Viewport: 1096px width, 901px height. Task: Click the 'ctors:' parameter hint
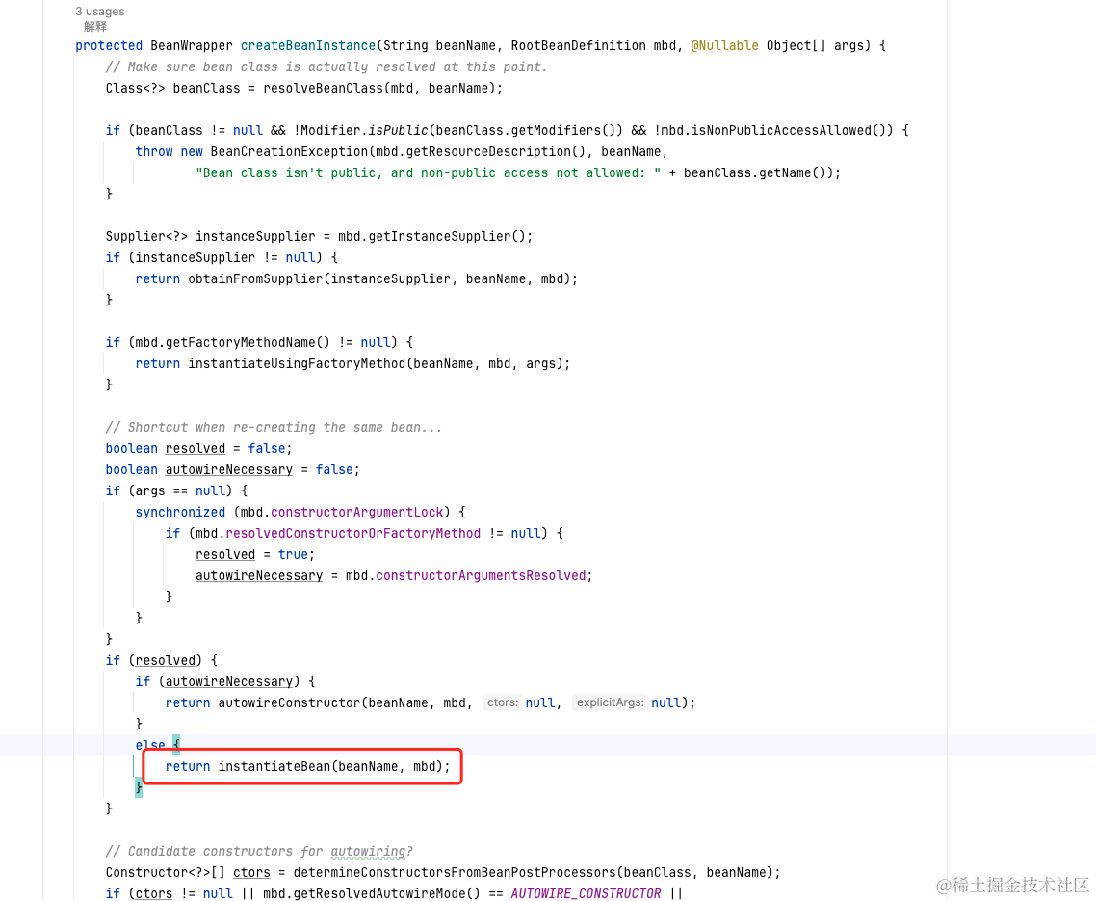click(x=504, y=702)
